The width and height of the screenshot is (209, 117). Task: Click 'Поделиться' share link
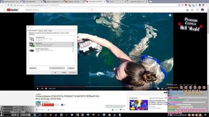52,110
